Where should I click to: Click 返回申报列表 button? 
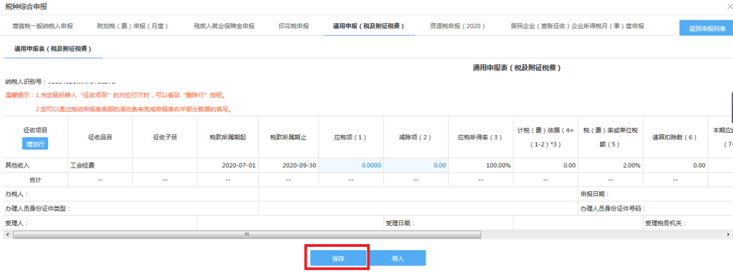click(x=706, y=28)
